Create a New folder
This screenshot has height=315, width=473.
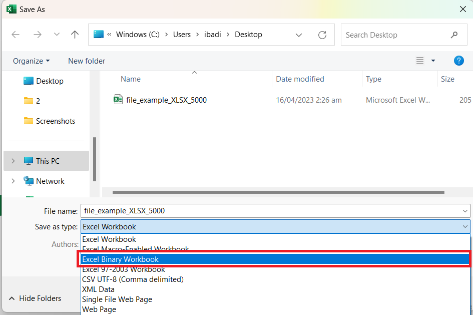(x=87, y=61)
